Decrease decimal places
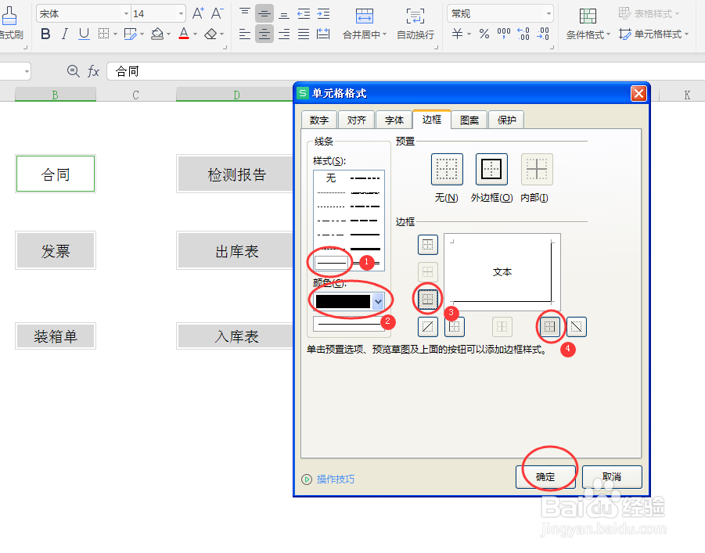The height and width of the screenshot is (553, 705). tap(543, 34)
